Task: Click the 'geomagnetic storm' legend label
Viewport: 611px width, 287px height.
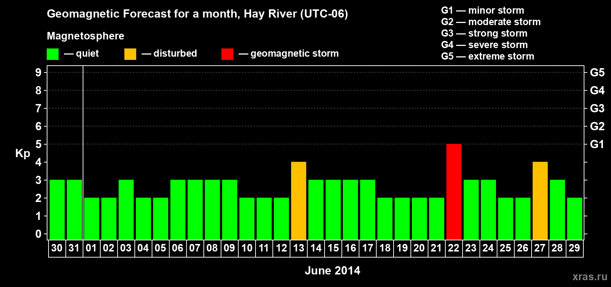Action: coord(295,54)
